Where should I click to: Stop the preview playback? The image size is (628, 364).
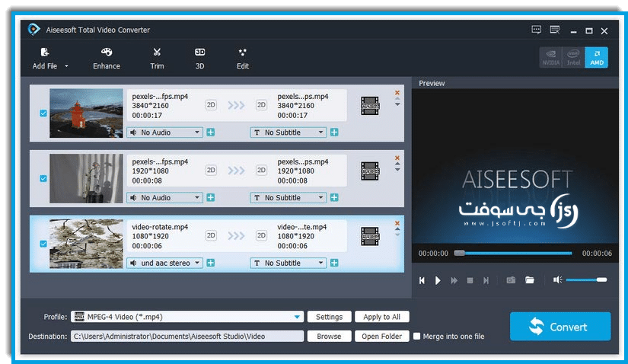(x=470, y=281)
